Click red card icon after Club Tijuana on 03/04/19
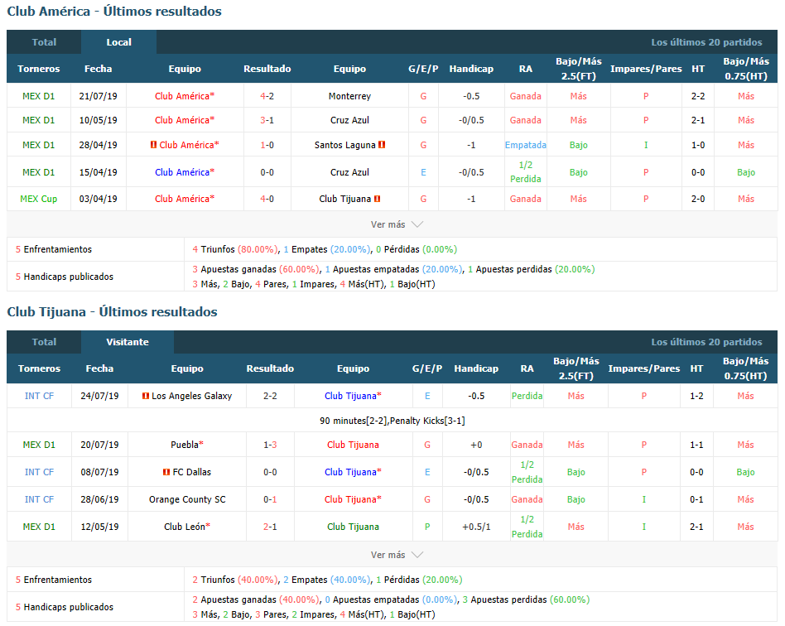Image resolution: width=785 pixels, height=626 pixels. click(x=378, y=199)
